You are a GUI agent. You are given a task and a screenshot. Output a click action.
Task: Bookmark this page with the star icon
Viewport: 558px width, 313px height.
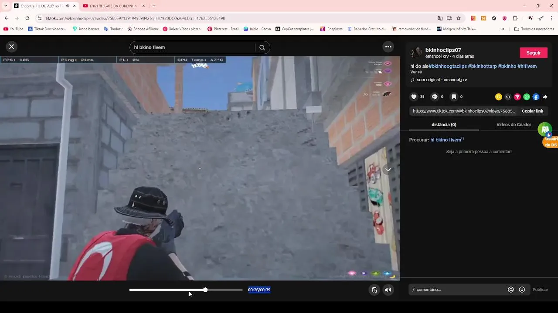point(459,18)
